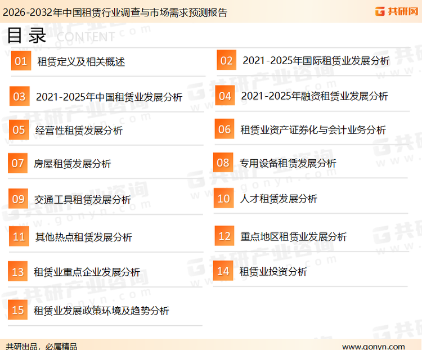Click the orange 01 chapter badge
Image resolution: width=422 pixels, height=350 pixels.
pos(21,61)
